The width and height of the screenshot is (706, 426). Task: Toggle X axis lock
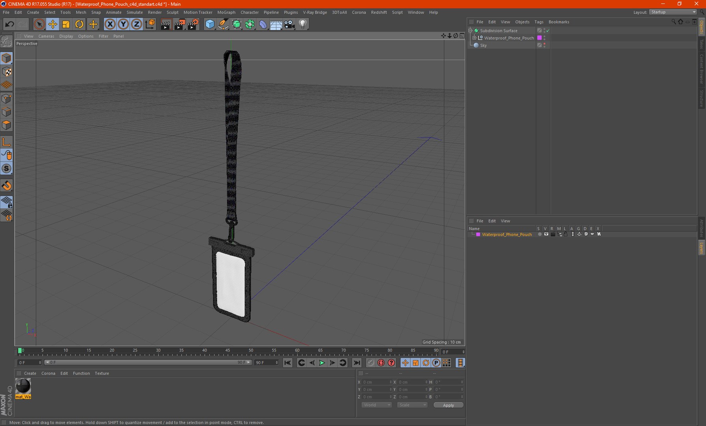point(110,24)
